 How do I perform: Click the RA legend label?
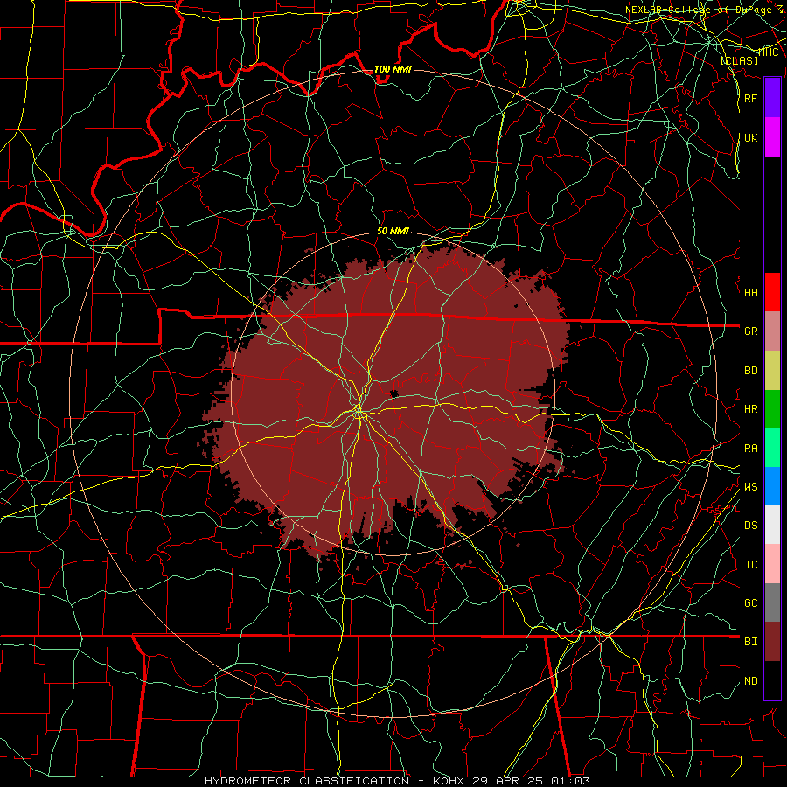750,448
